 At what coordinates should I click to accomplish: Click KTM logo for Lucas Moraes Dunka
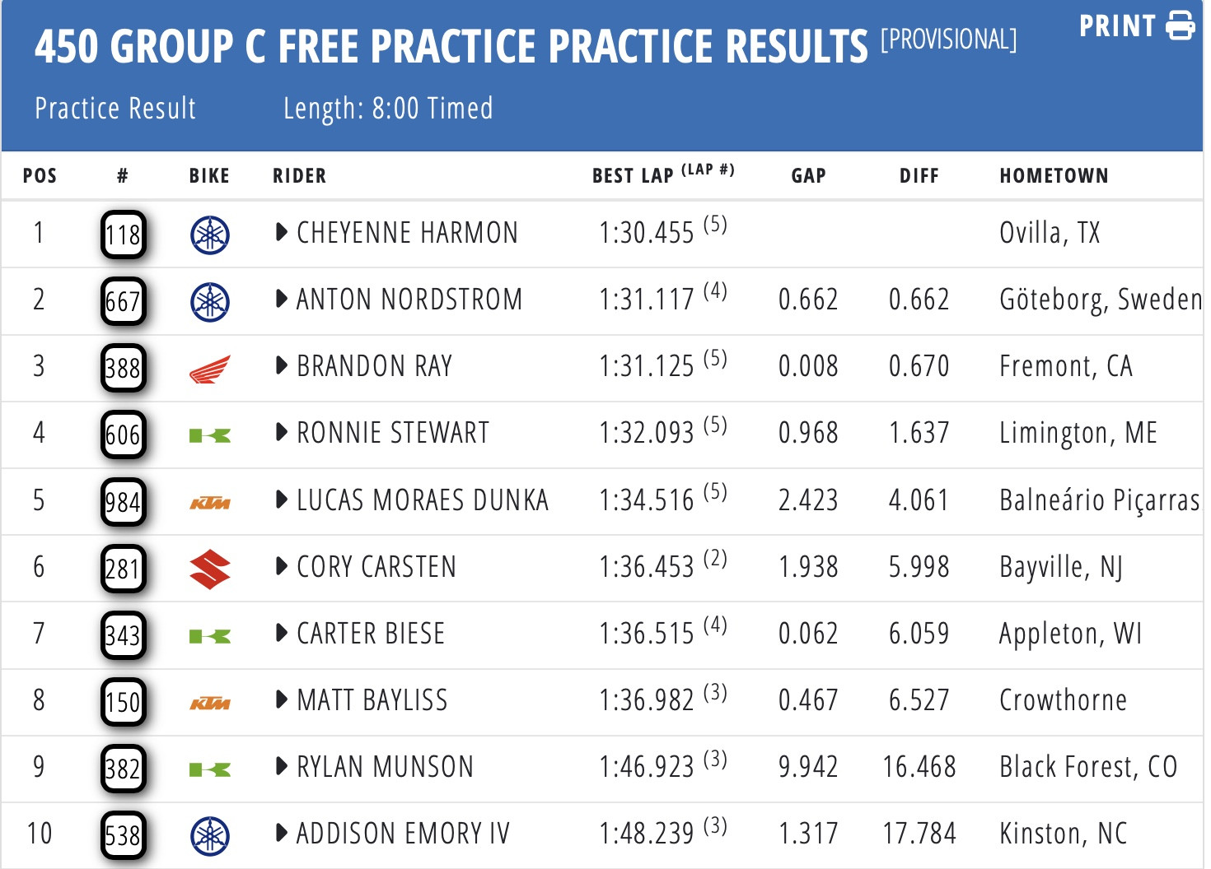[209, 503]
